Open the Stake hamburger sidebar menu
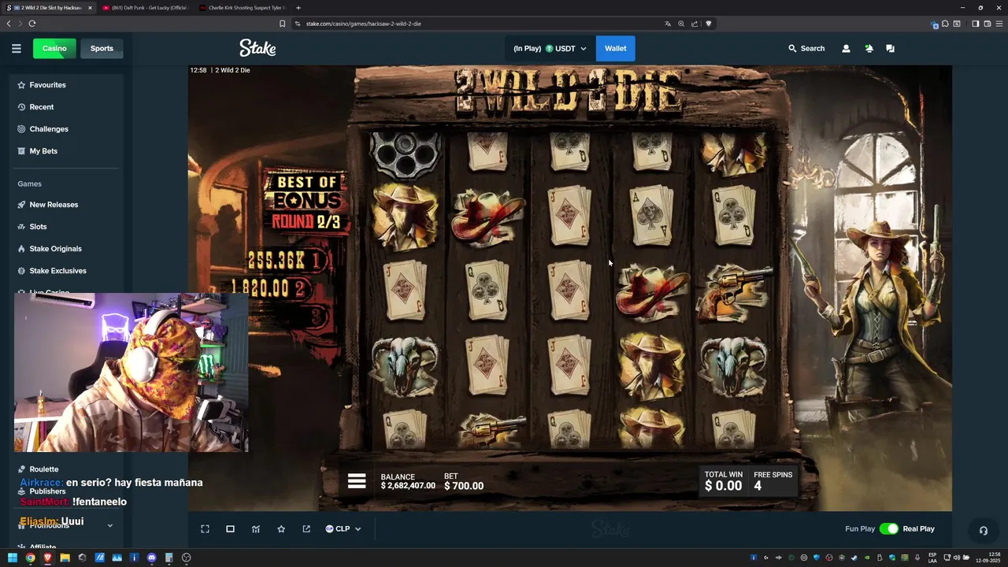This screenshot has height=567, width=1008. pos(16,48)
